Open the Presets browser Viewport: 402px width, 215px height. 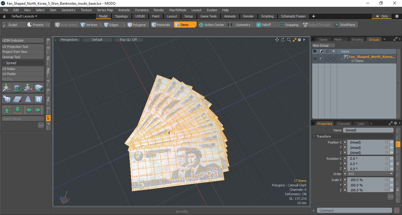point(38,25)
